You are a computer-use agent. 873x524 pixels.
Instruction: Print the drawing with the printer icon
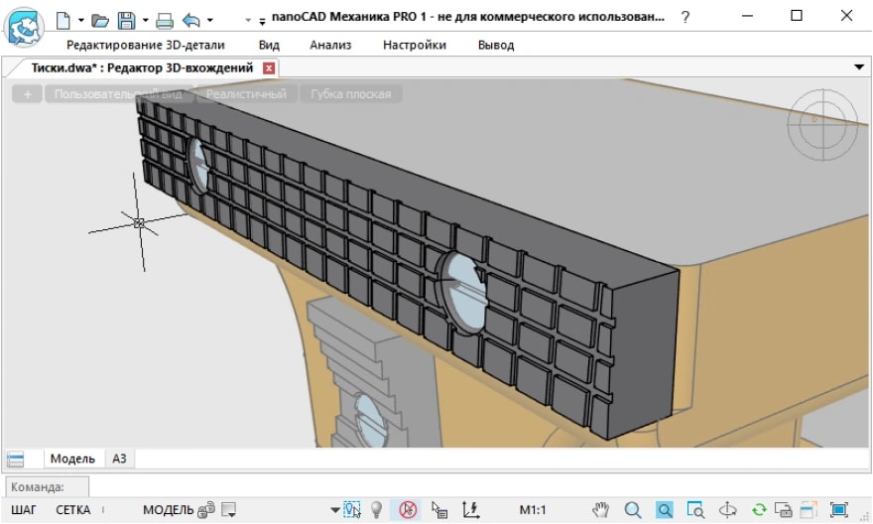165,19
